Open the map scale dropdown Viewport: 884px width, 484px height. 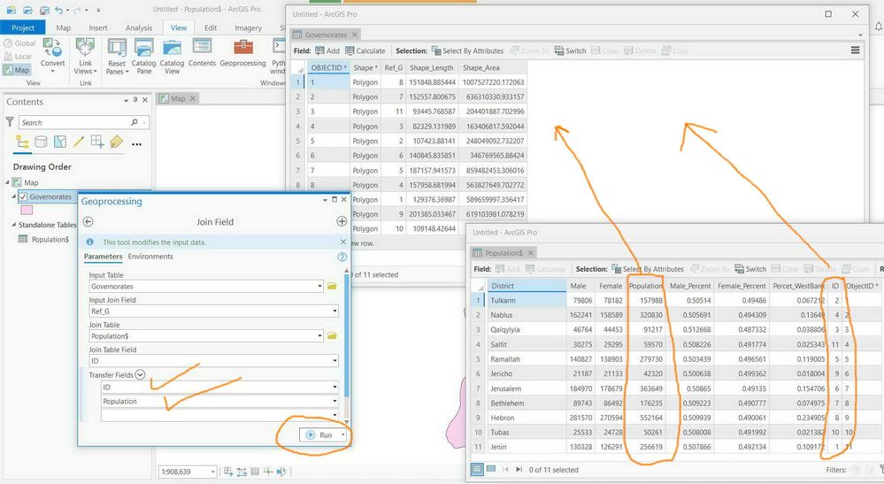pos(213,472)
